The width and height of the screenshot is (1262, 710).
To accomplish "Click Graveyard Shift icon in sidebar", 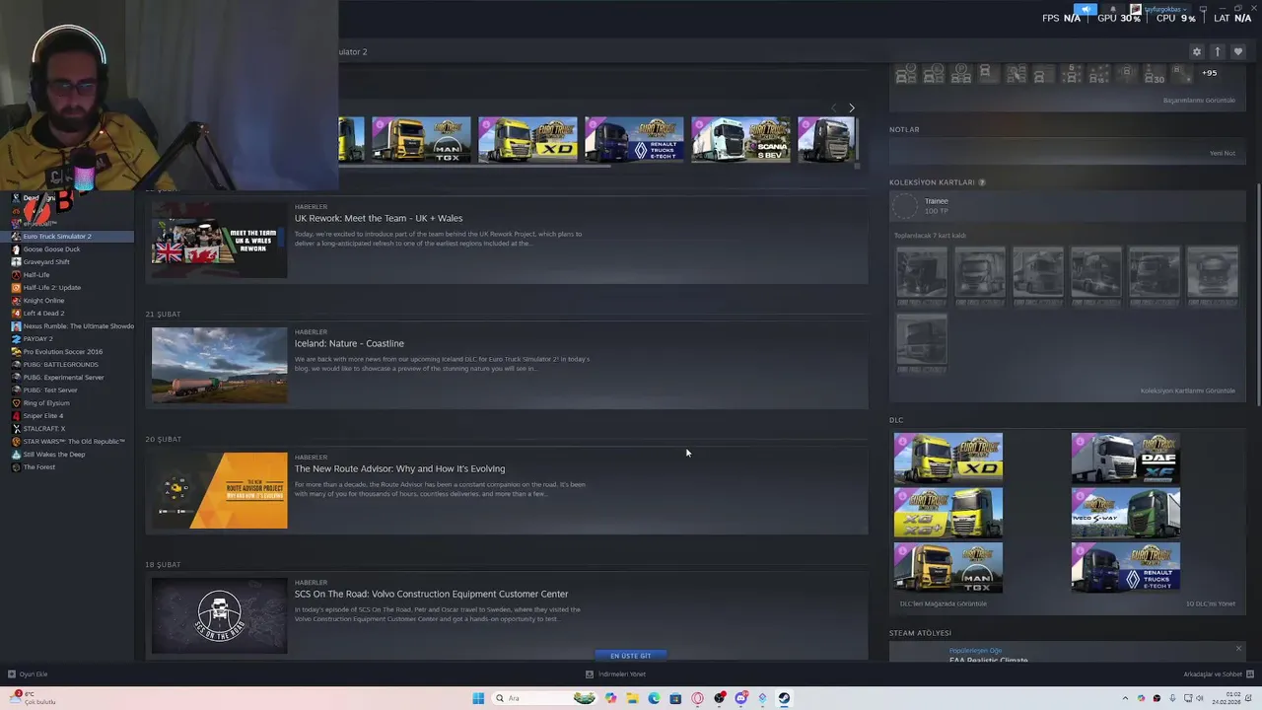I will pos(16,262).
